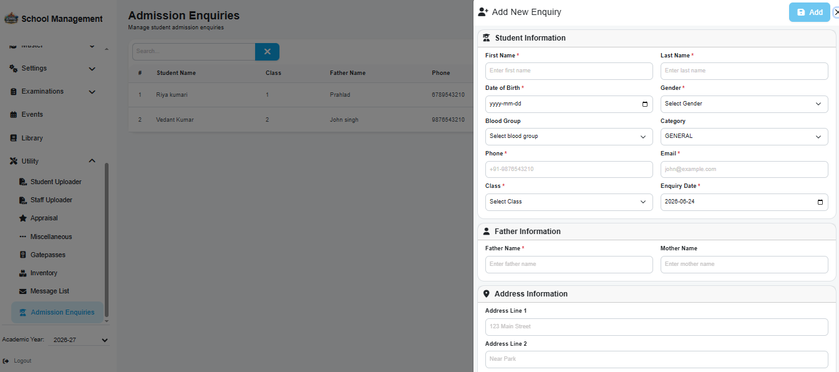Click the Message List envelope icon
This screenshot has height=372, width=839.
[23, 291]
